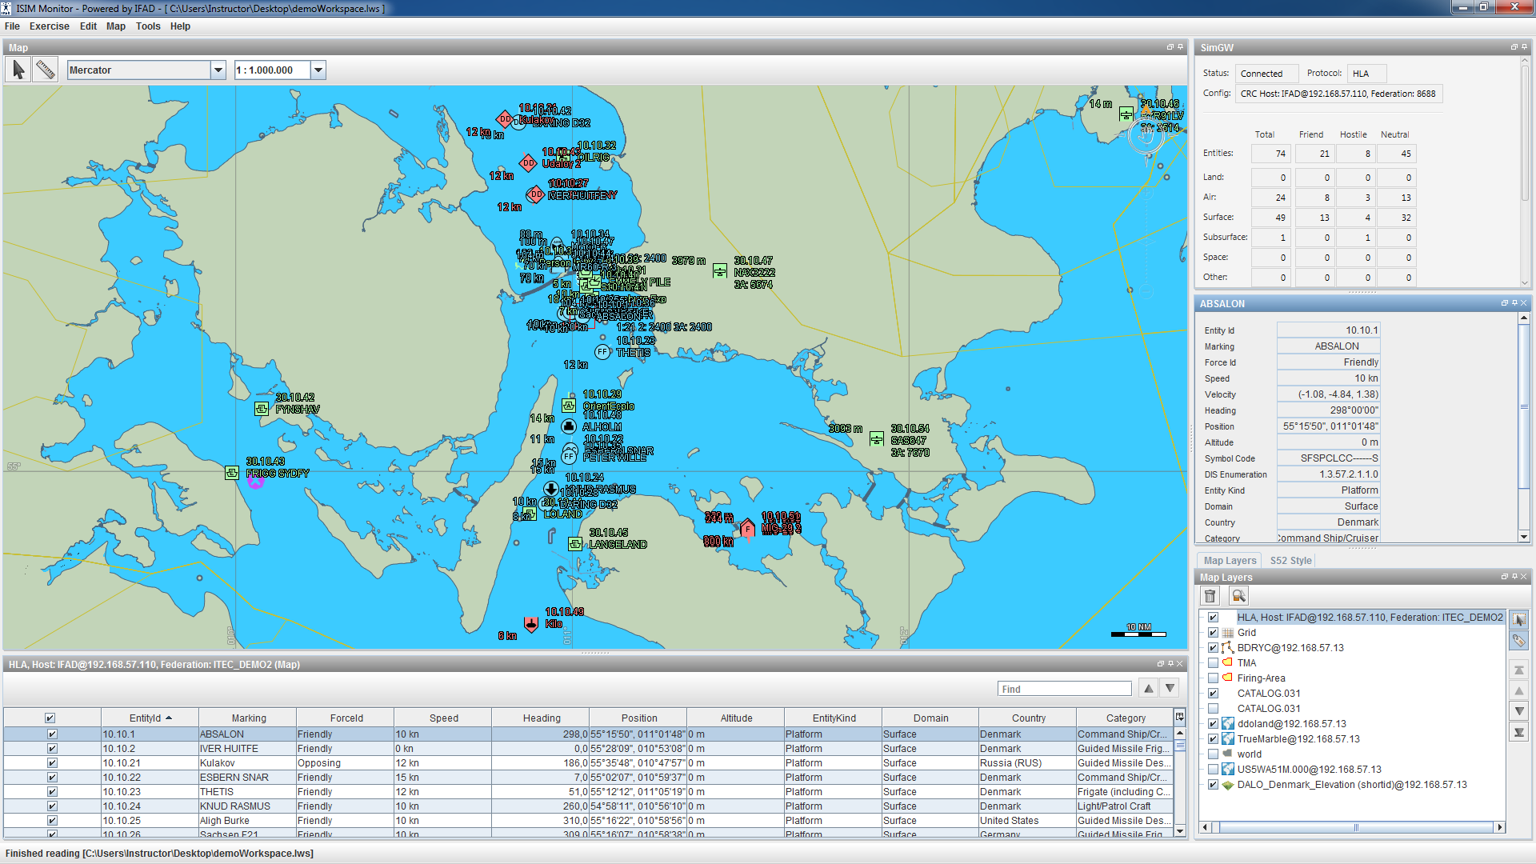Click the entity table vertical scrollbar down arrow

click(1179, 831)
